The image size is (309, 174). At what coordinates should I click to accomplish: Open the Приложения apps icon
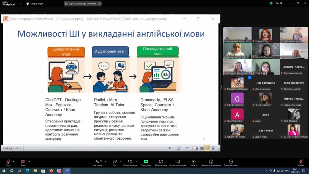coord(161,163)
